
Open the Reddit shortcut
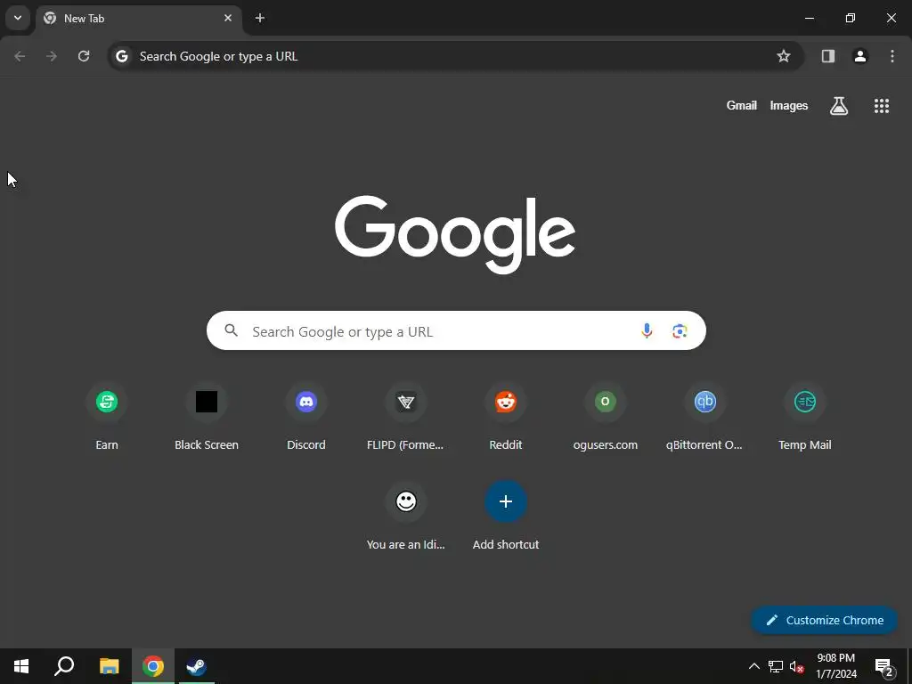[x=506, y=417]
